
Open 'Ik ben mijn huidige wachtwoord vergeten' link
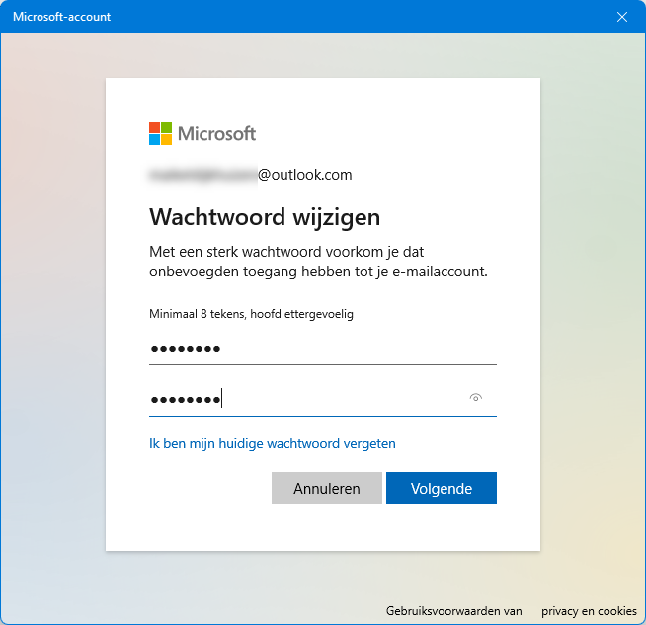pos(273,444)
